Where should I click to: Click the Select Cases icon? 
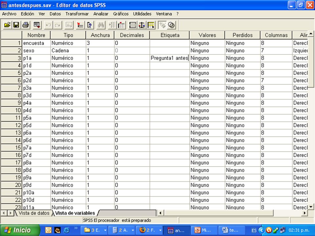point(151,25)
